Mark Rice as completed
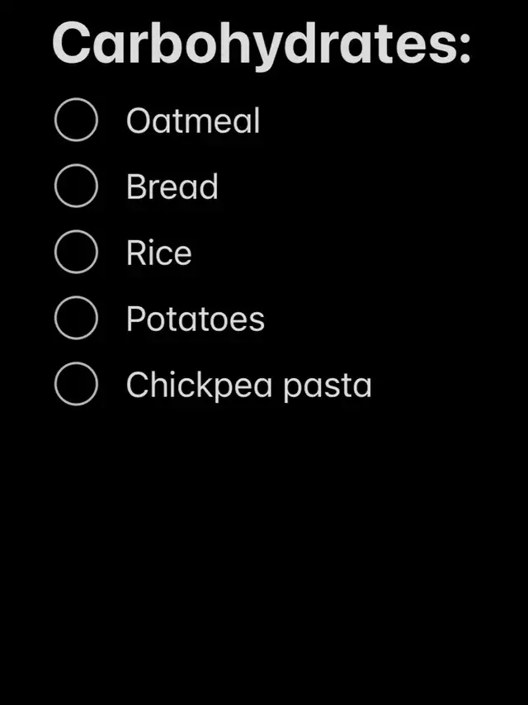The image size is (528, 705). coord(76,253)
